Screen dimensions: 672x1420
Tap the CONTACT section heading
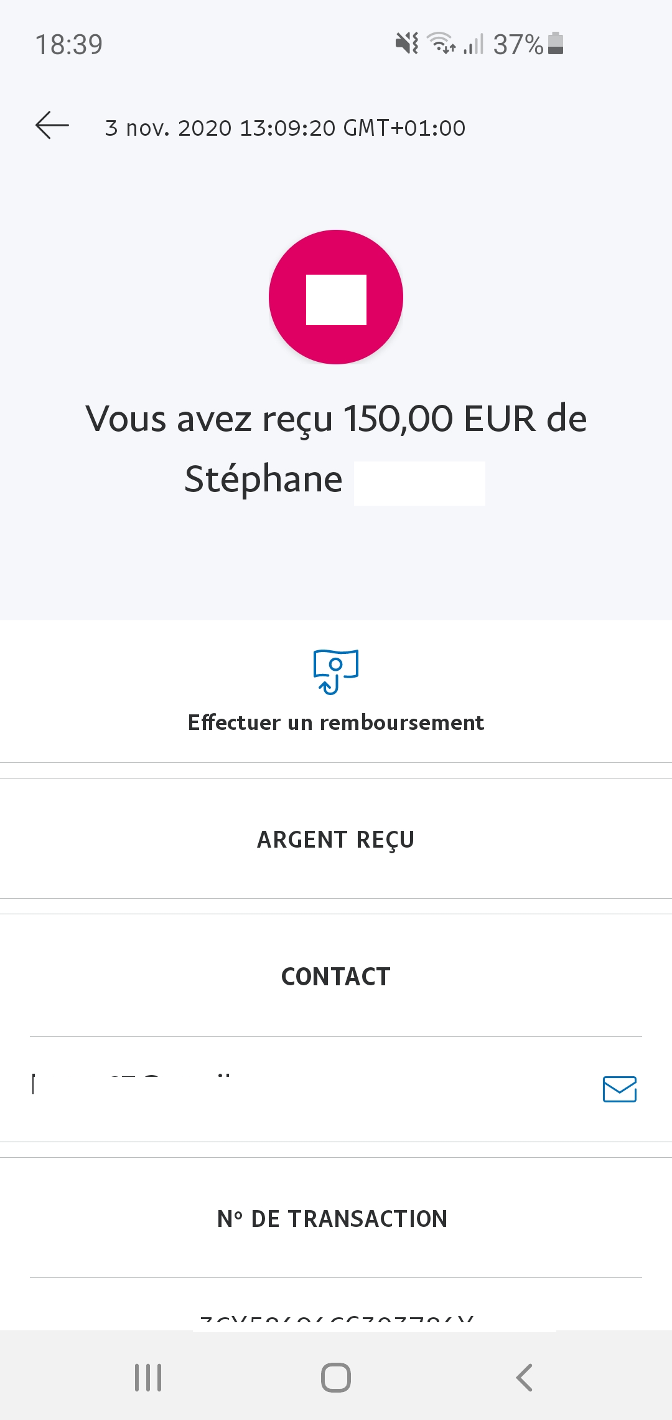click(x=336, y=977)
